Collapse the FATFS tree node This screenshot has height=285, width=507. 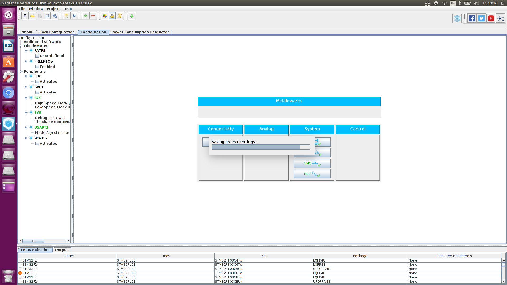(26, 51)
